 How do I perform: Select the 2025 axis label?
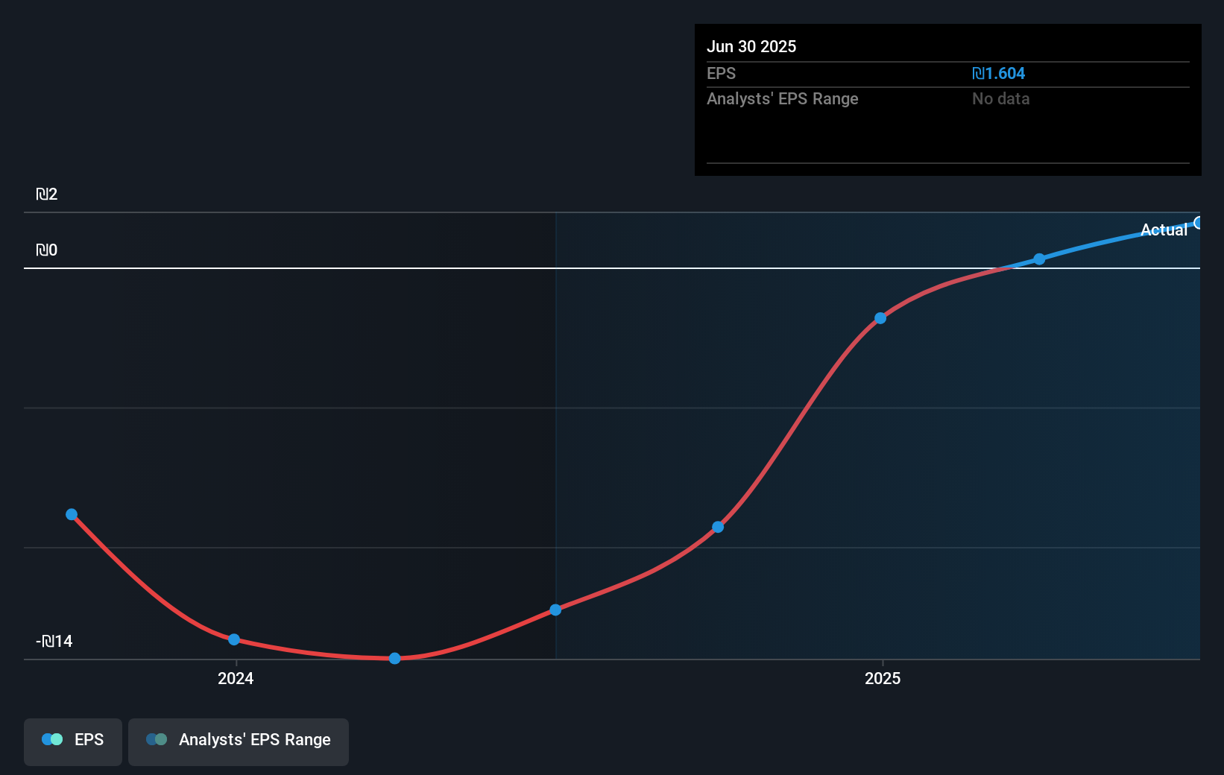tap(883, 678)
